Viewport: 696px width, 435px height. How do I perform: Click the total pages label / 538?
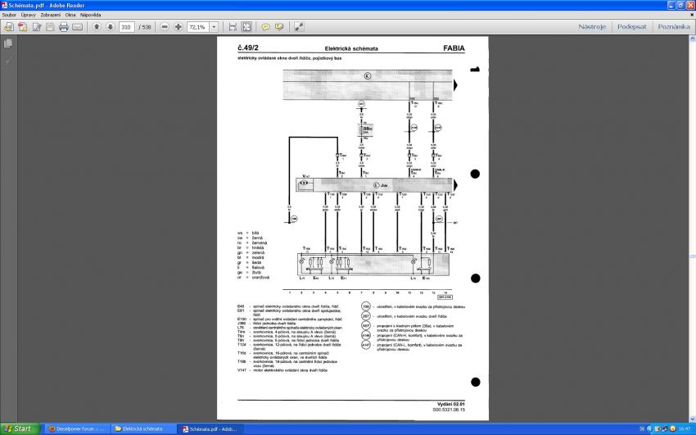coord(145,27)
